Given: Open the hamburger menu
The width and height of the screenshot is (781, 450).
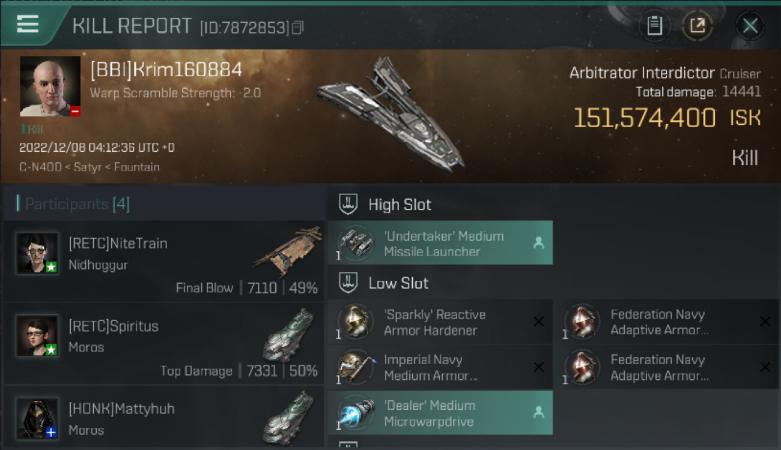Looking at the screenshot, I should point(28,25).
